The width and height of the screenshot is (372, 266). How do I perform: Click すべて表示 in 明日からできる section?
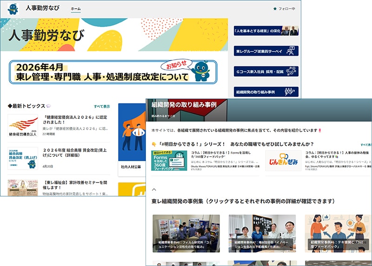coord(366,145)
